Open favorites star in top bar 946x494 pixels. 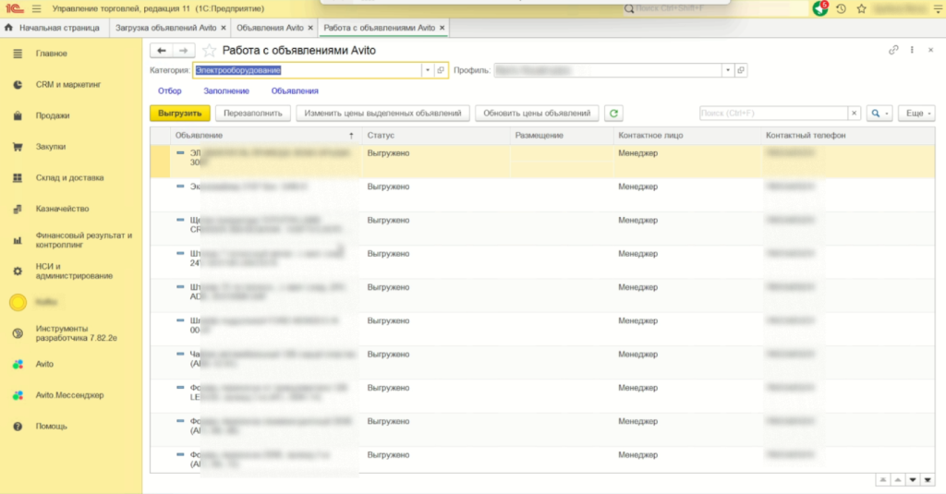coord(861,8)
